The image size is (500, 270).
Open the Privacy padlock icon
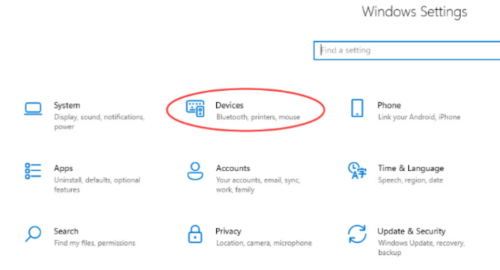click(195, 234)
